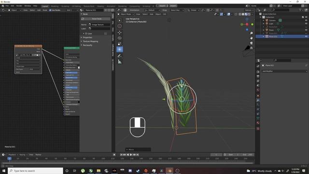Image resolution: width=309 pixels, height=174 pixels.
Task: Click the Reset Node button icon
Action: click(x=83, y=19)
